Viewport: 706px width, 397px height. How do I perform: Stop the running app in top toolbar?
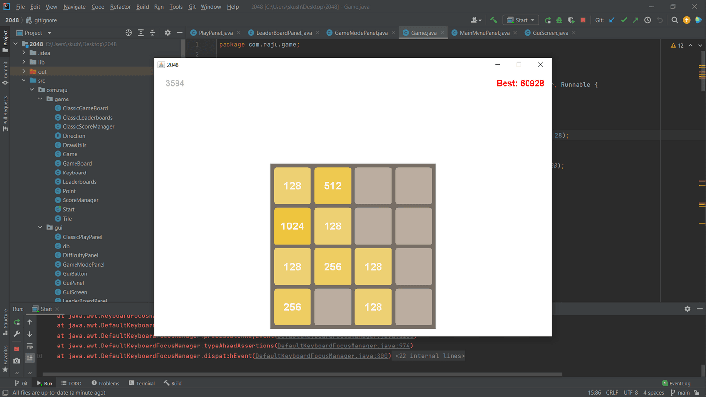[583, 20]
